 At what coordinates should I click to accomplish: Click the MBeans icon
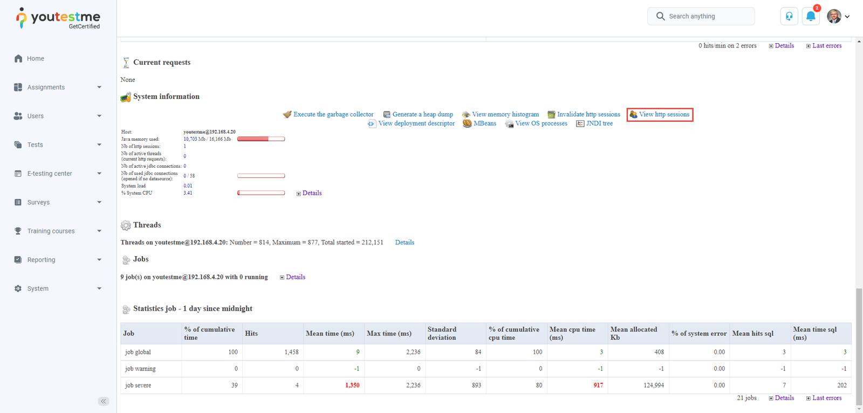click(x=467, y=123)
